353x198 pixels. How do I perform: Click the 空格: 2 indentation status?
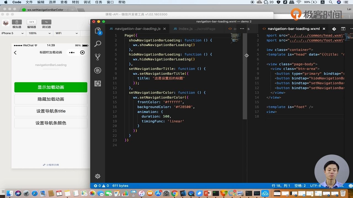point(300,186)
